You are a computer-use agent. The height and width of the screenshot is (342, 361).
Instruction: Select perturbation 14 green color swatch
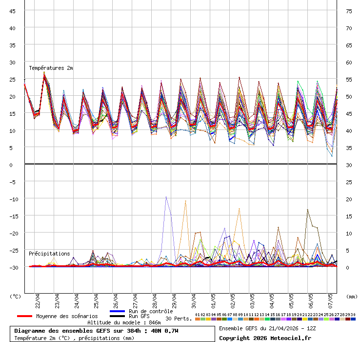click(267, 319)
